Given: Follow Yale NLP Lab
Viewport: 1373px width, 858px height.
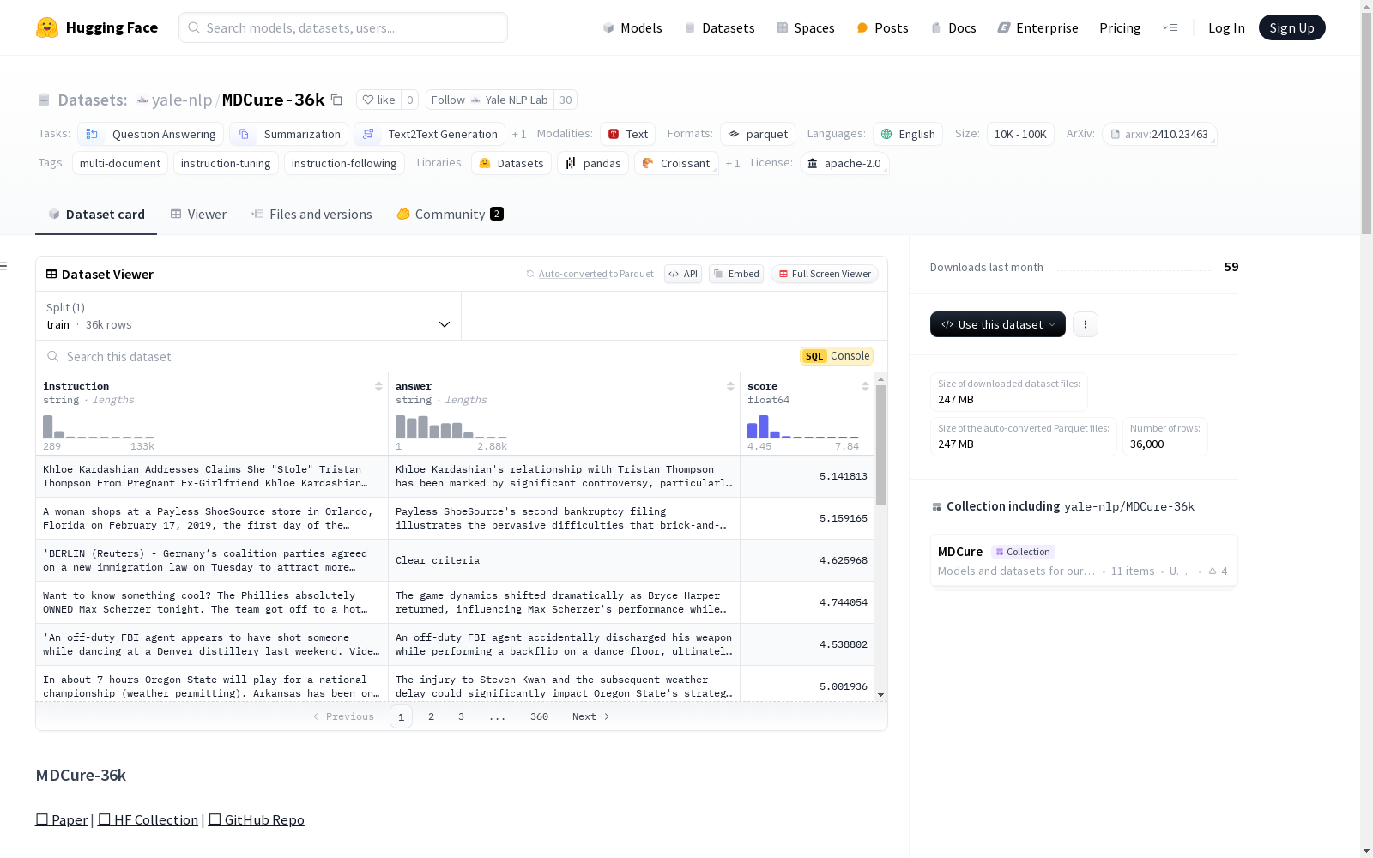Looking at the screenshot, I should click(489, 100).
